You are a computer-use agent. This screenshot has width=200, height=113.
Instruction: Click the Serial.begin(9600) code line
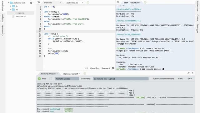tap(58, 14)
